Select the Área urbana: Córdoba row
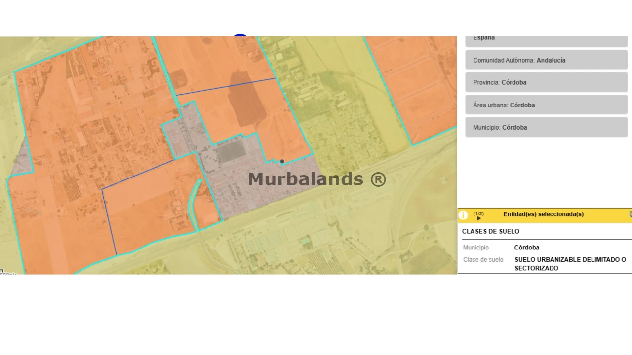The width and height of the screenshot is (632, 355). pyautogui.click(x=546, y=105)
